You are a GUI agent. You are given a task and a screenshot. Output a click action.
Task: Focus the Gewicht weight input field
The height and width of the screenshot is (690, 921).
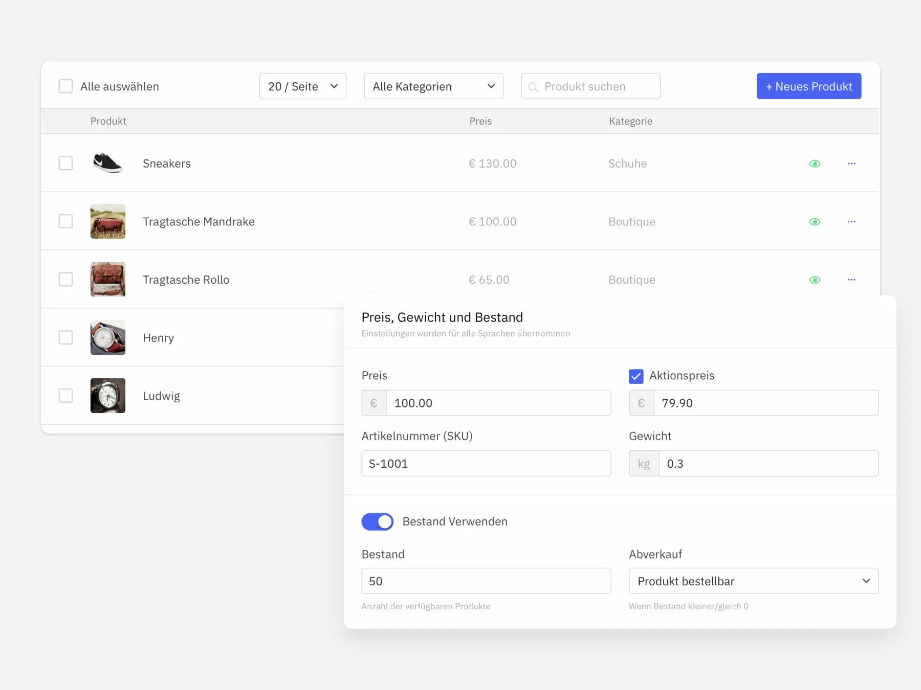coord(768,464)
